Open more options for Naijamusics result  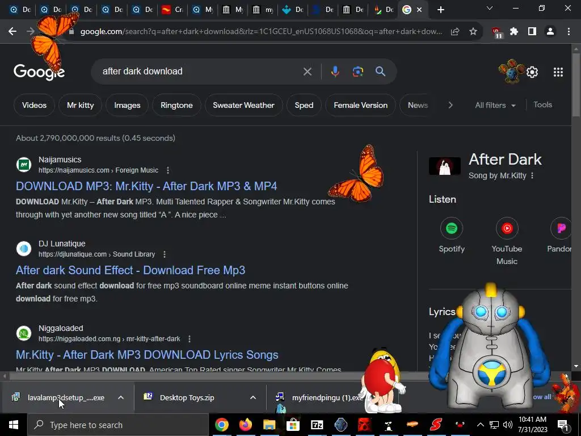(168, 170)
